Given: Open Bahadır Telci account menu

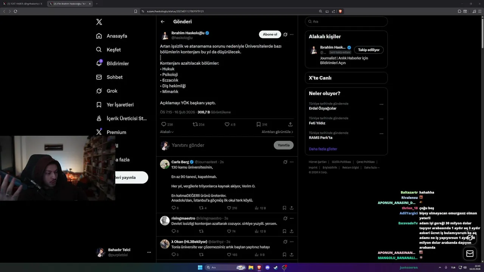Looking at the screenshot, I should tap(124, 252).
